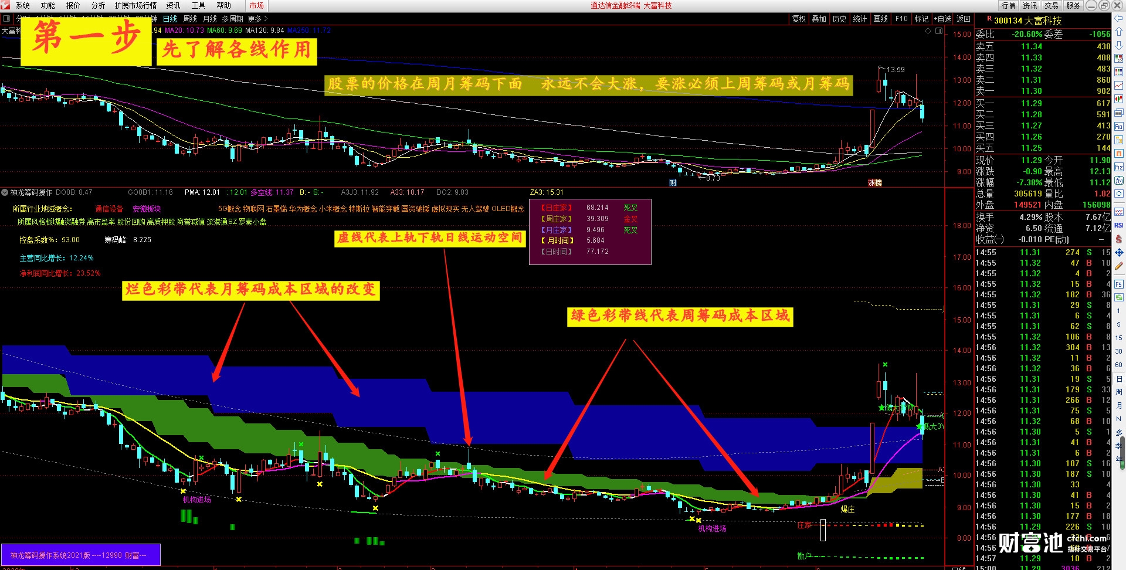Viewport: 1126px width, 570px height.
Task: Click the down arrow sidebar icon
Action: [1119, 45]
